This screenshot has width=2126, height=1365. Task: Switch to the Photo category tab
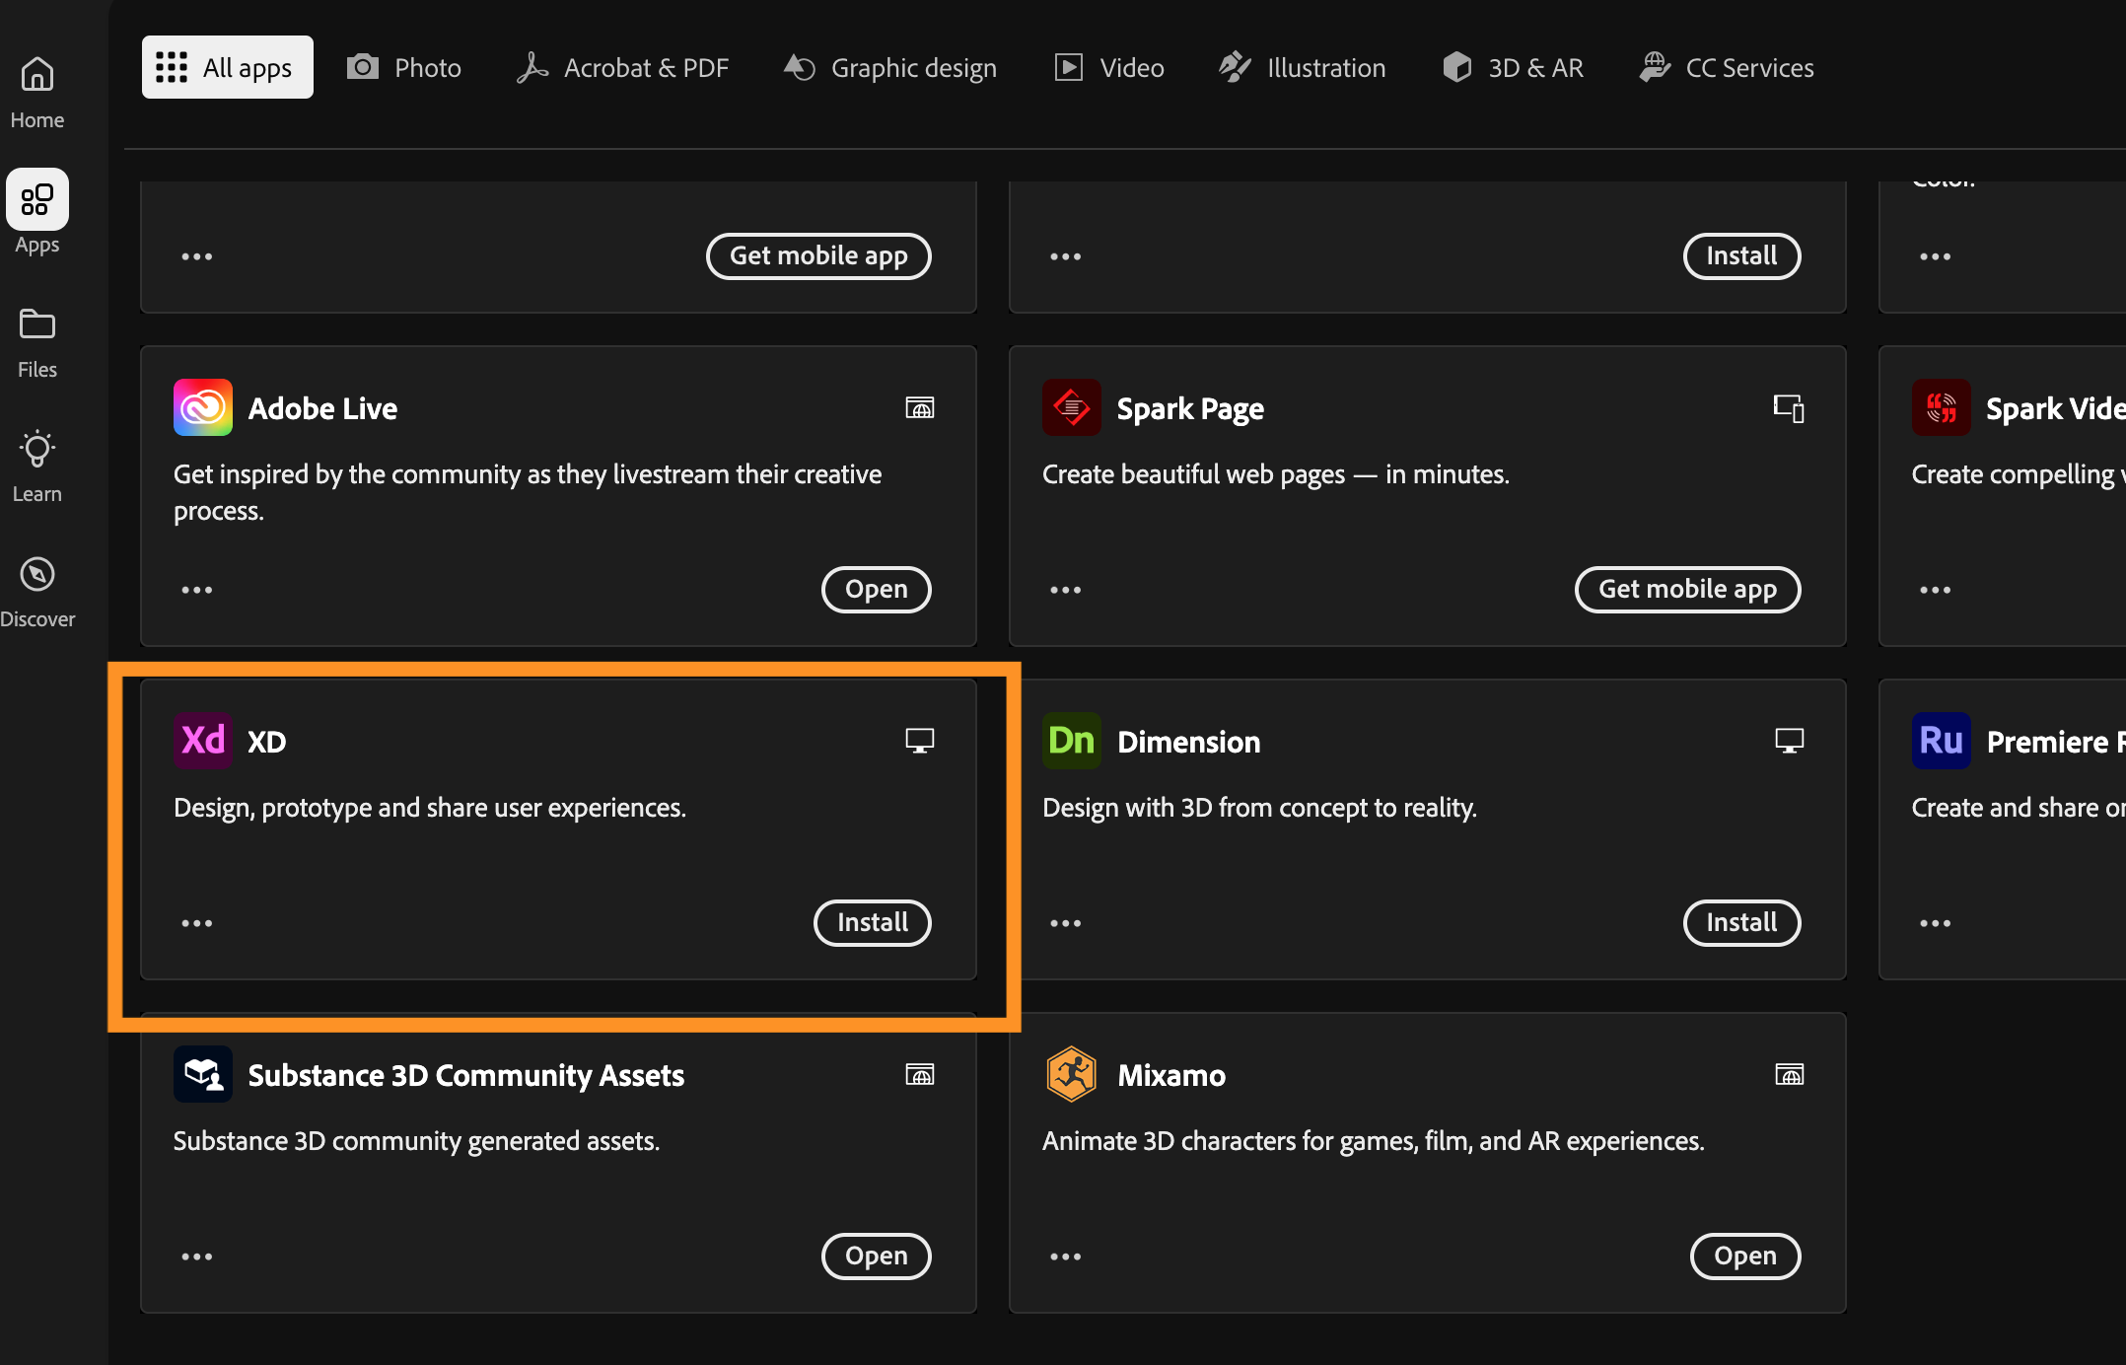(403, 66)
